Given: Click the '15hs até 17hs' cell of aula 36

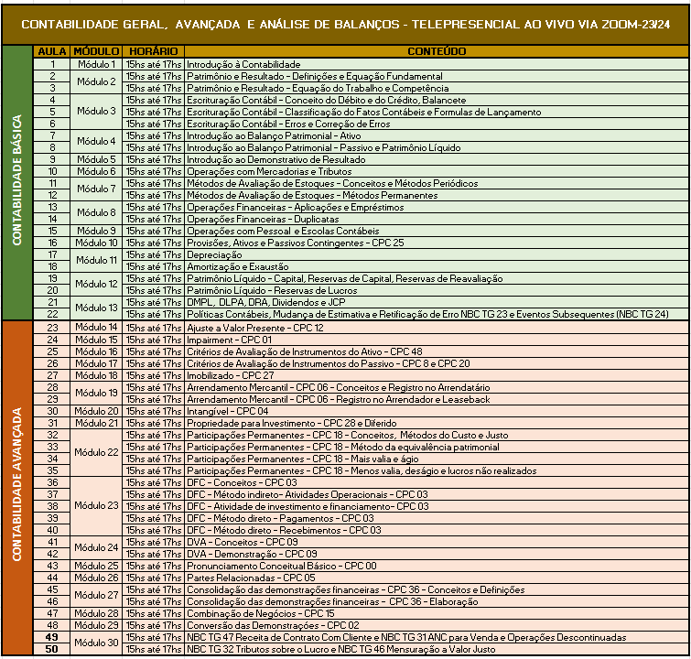Looking at the screenshot, I should tap(154, 482).
